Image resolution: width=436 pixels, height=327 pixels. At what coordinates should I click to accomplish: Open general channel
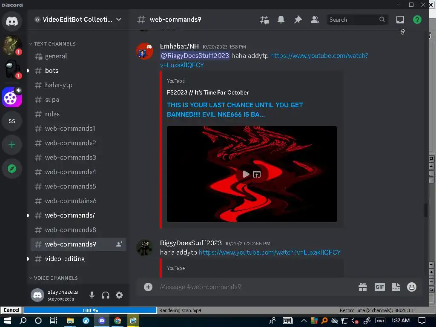78,56
